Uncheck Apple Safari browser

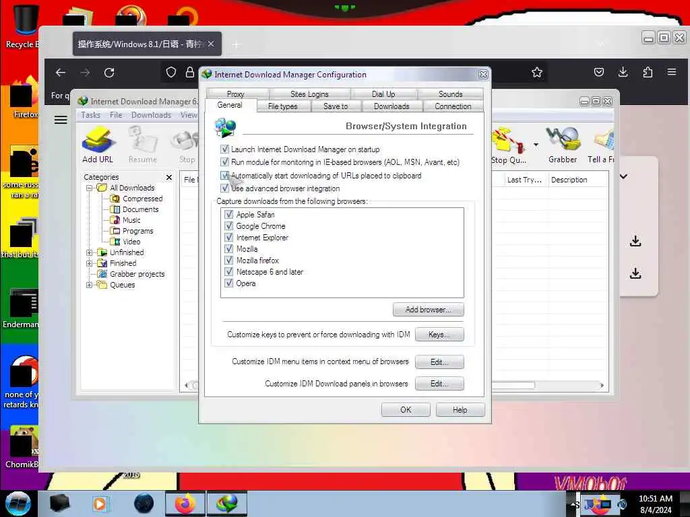tap(229, 215)
